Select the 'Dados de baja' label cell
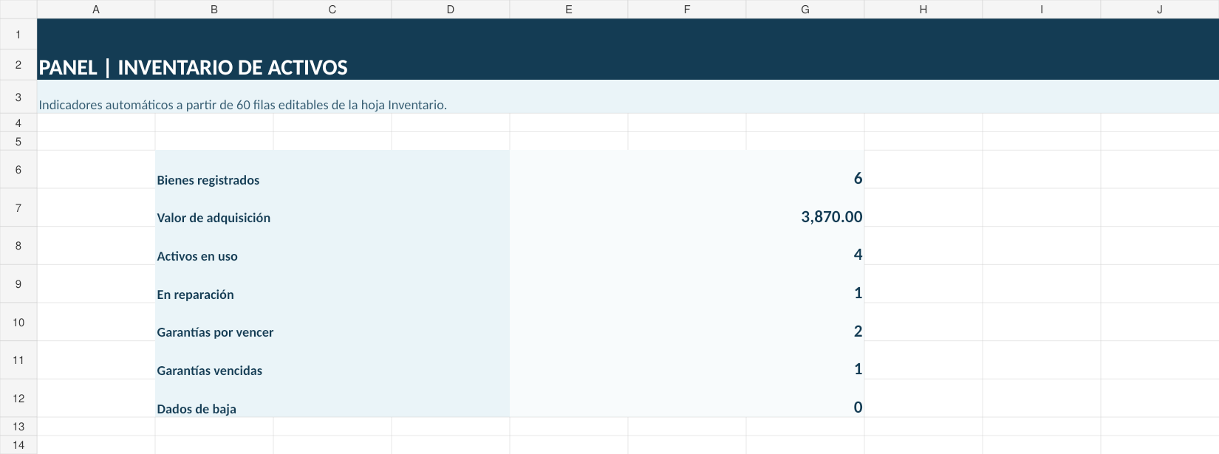 (x=332, y=399)
